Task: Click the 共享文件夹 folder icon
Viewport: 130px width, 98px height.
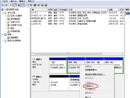Action: coord(8,22)
